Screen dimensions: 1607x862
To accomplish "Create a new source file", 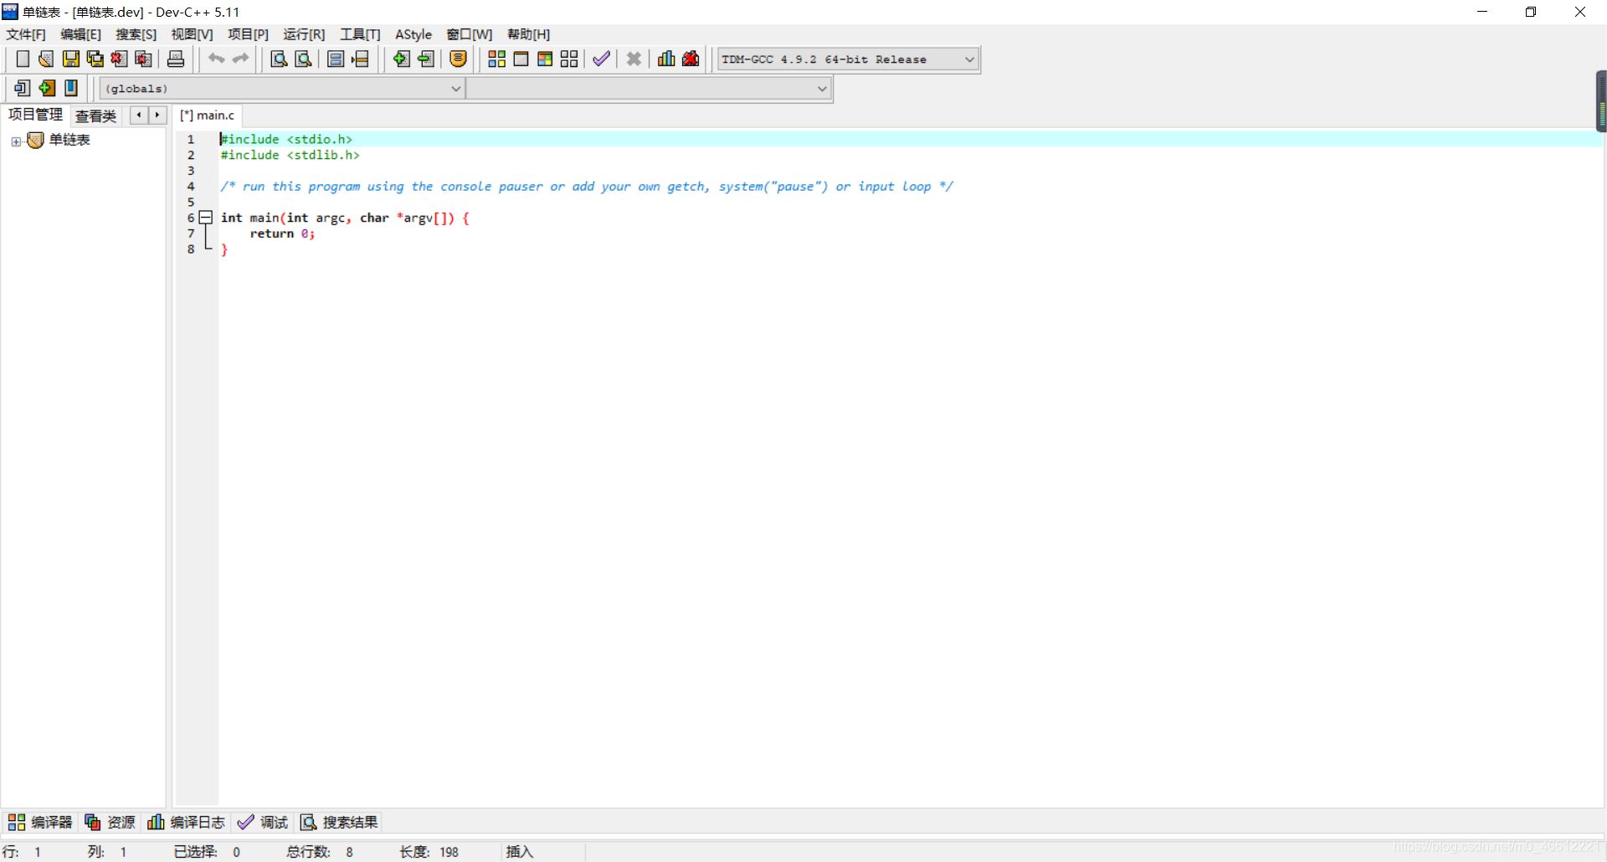I will click(x=23, y=59).
